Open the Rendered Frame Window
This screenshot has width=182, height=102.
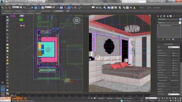click(x=127, y=8)
